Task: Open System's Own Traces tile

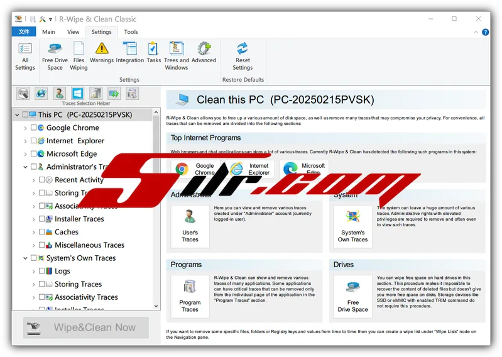Action: (352, 226)
